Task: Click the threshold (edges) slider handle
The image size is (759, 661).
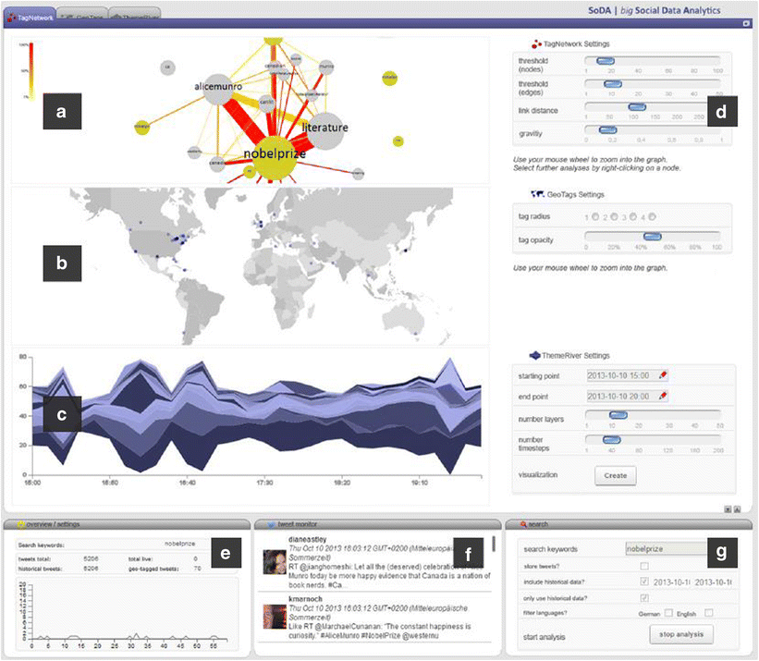Action: tap(613, 84)
